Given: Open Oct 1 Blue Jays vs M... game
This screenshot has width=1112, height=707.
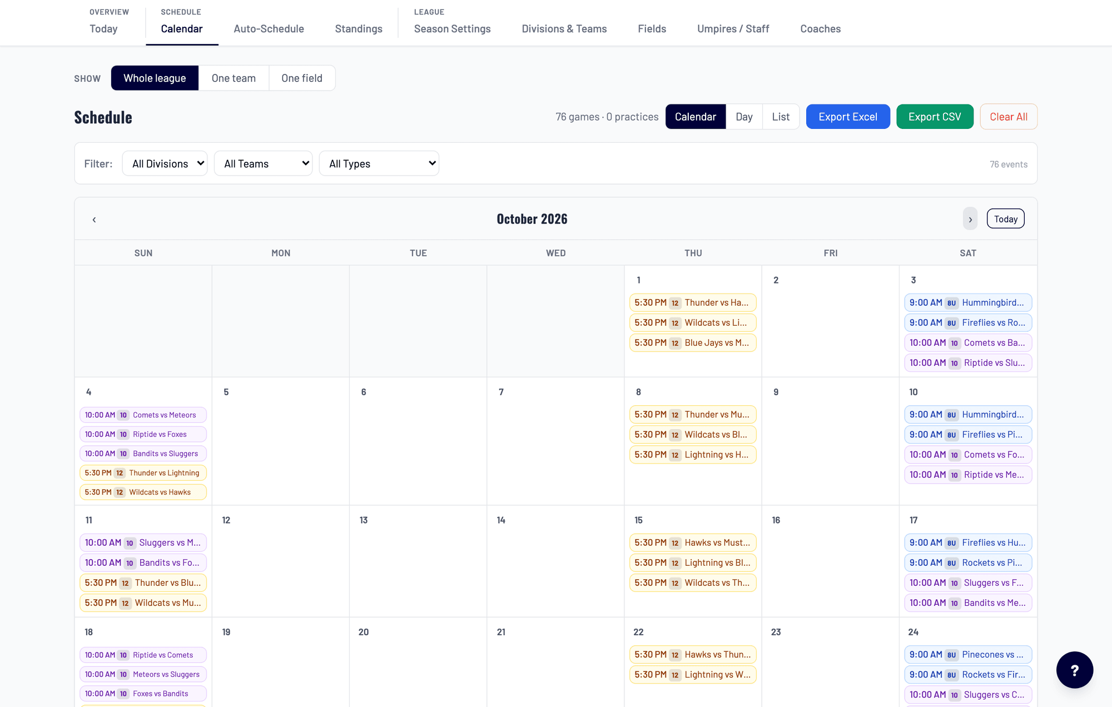Looking at the screenshot, I should click(693, 343).
